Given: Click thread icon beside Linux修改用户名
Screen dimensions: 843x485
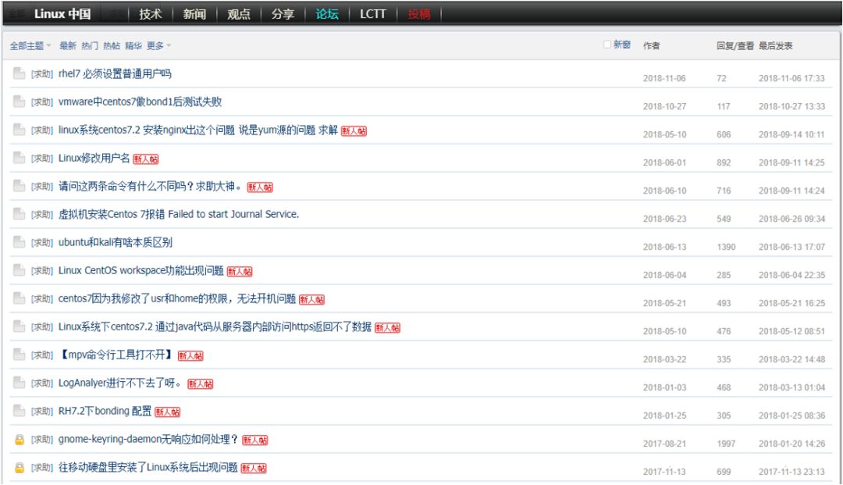Looking at the screenshot, I should [x=19, y=158].
